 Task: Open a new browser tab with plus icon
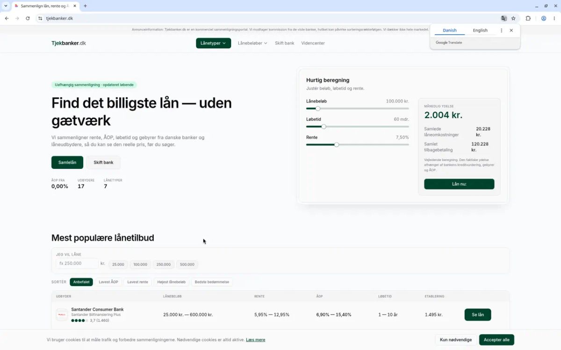85,6
